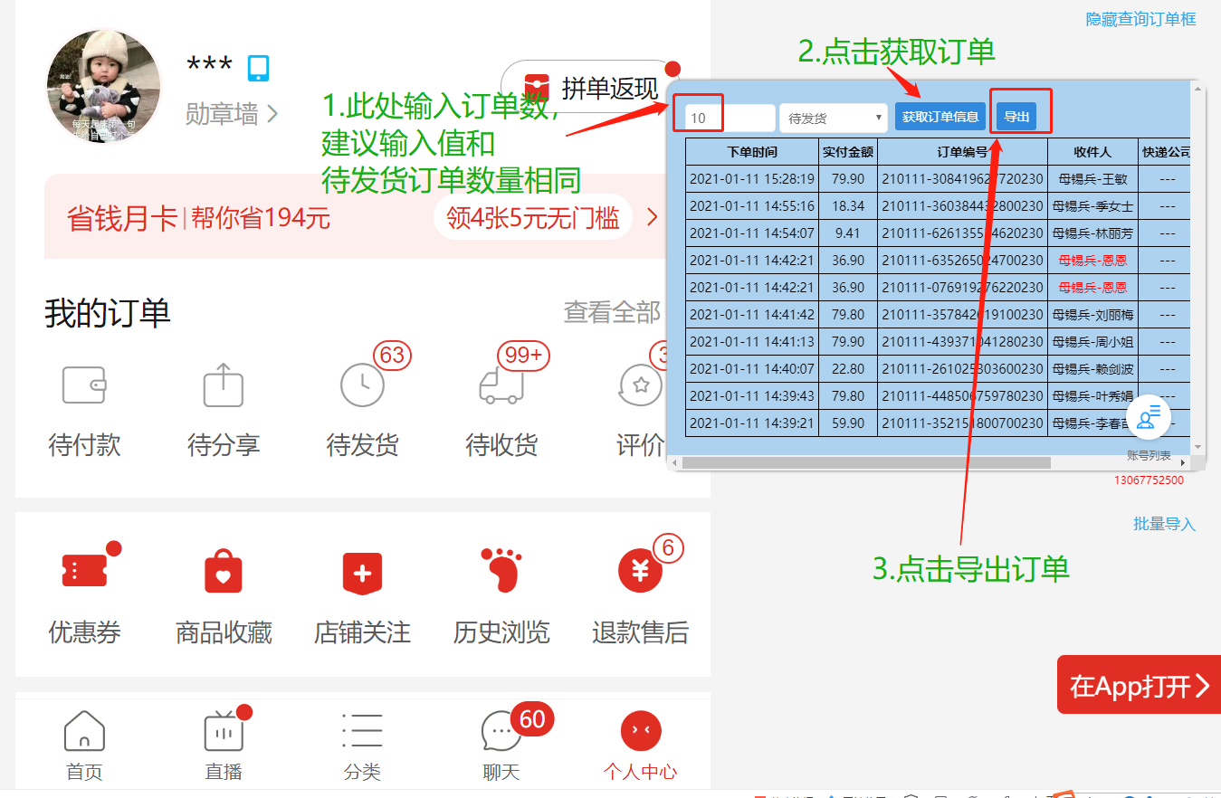1221x798 pixels.
Task: Open the 店铺关注 followed shops icon
Action: (362, 572)
